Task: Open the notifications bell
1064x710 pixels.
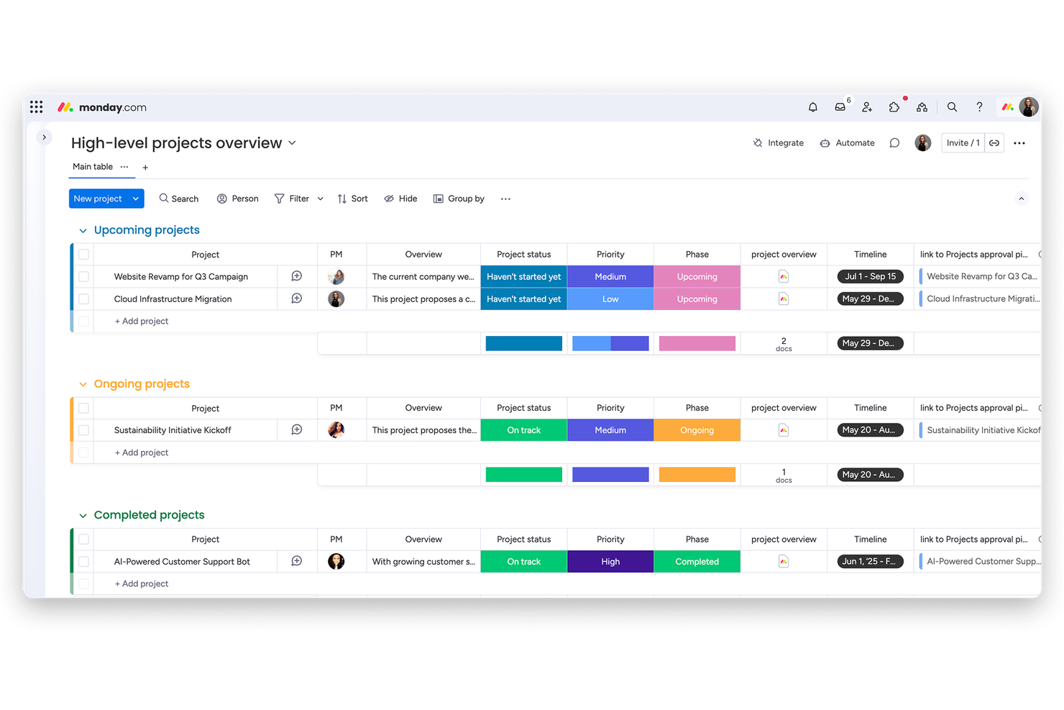Action: (x=812, y=106)
